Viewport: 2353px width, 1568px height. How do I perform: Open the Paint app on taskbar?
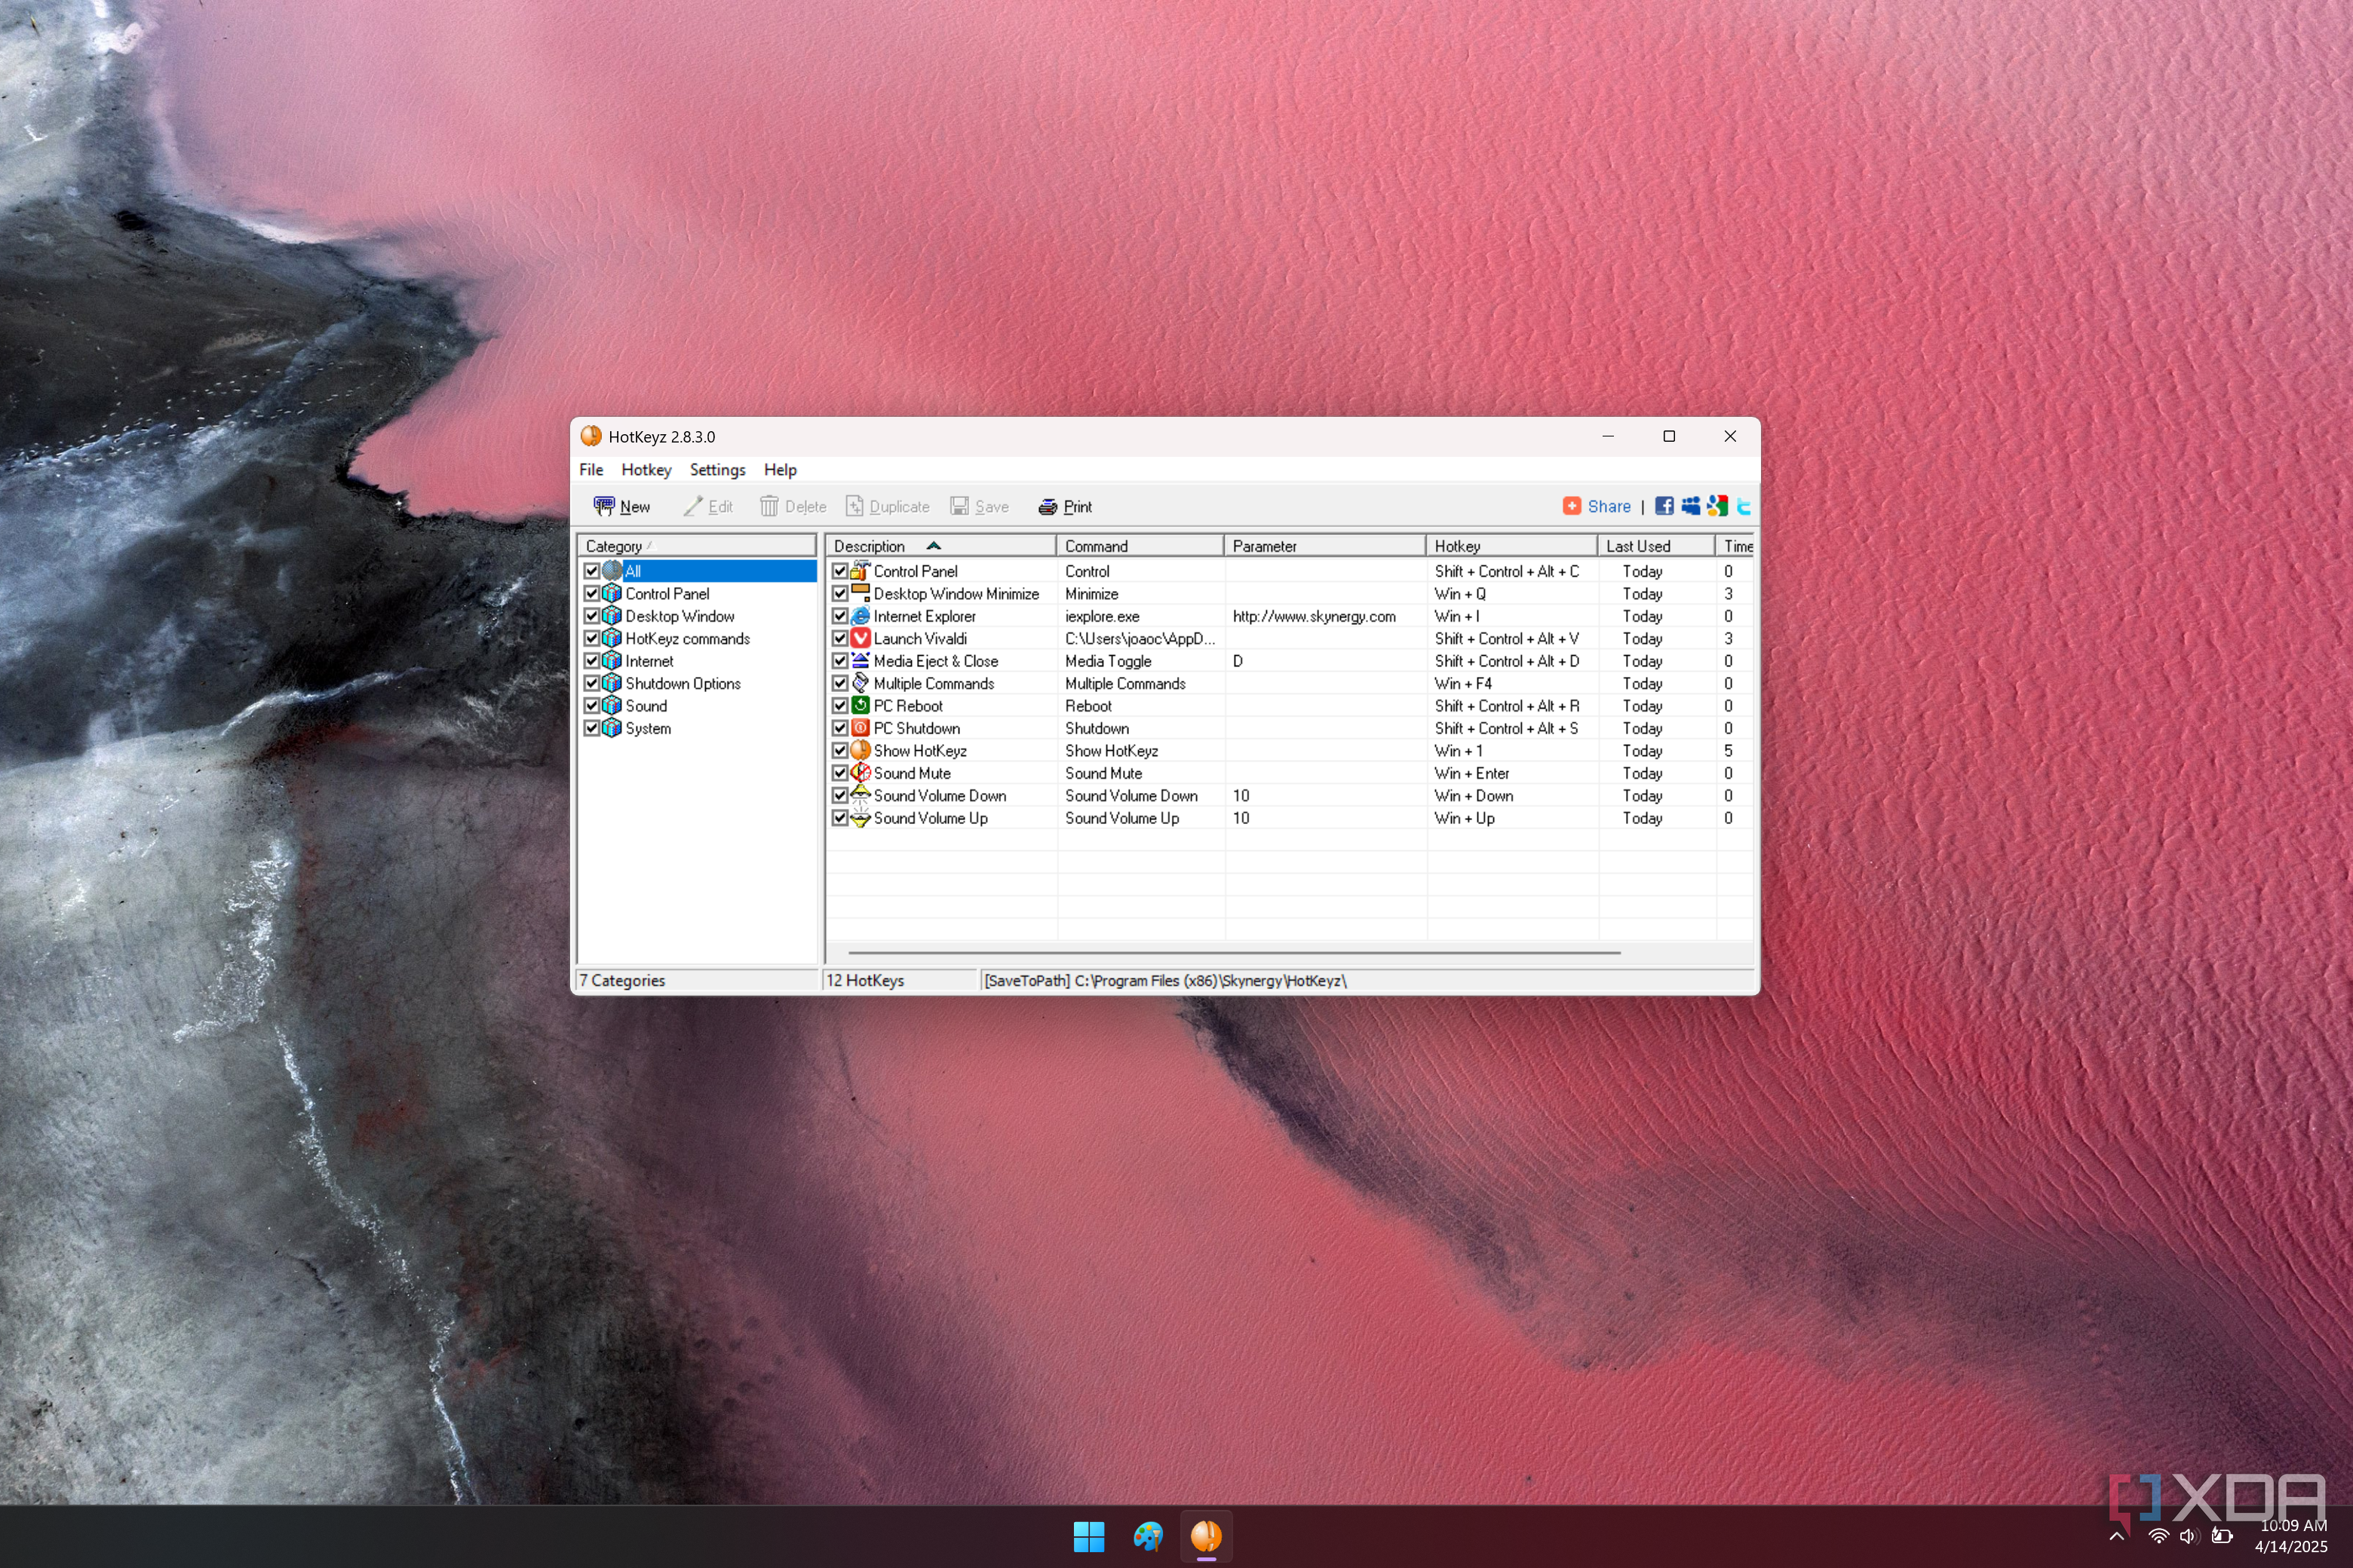pos(1148,1536)
